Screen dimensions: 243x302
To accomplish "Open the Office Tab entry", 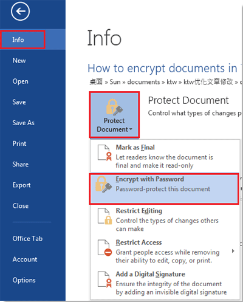I will [x=27, y=238].
